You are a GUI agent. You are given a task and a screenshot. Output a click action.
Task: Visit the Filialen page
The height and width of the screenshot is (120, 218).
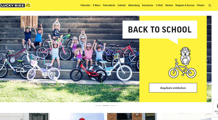(x=201, y=5)
